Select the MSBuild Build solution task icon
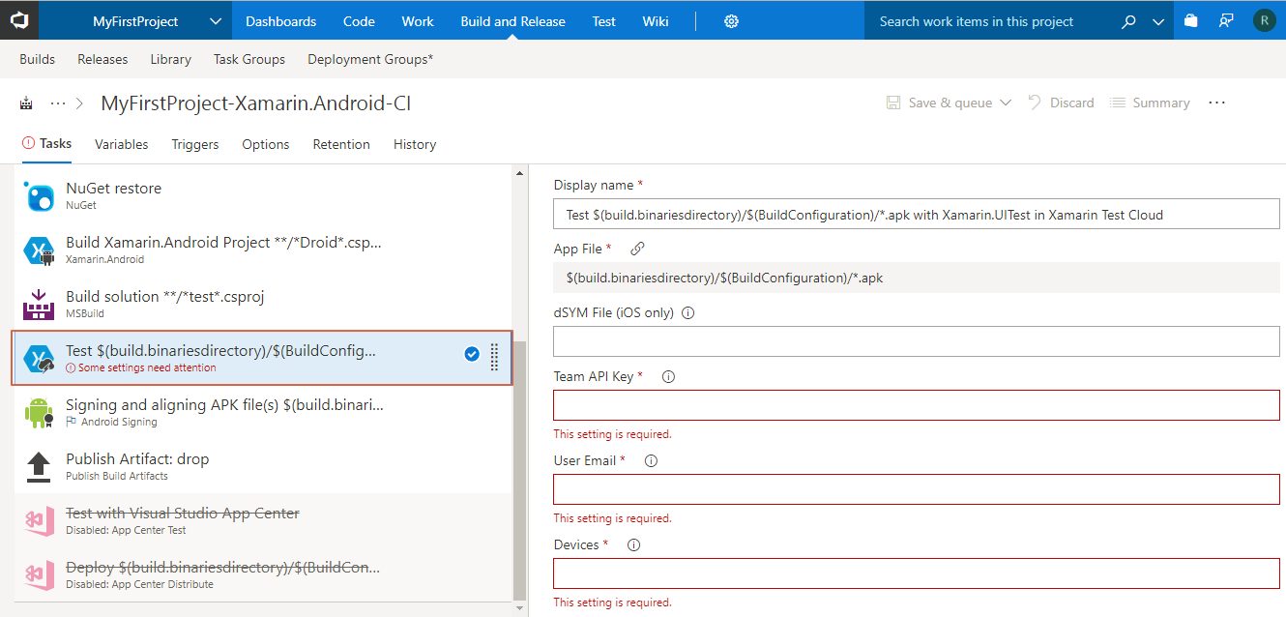The image size is (1286, 617). (39, 305)
